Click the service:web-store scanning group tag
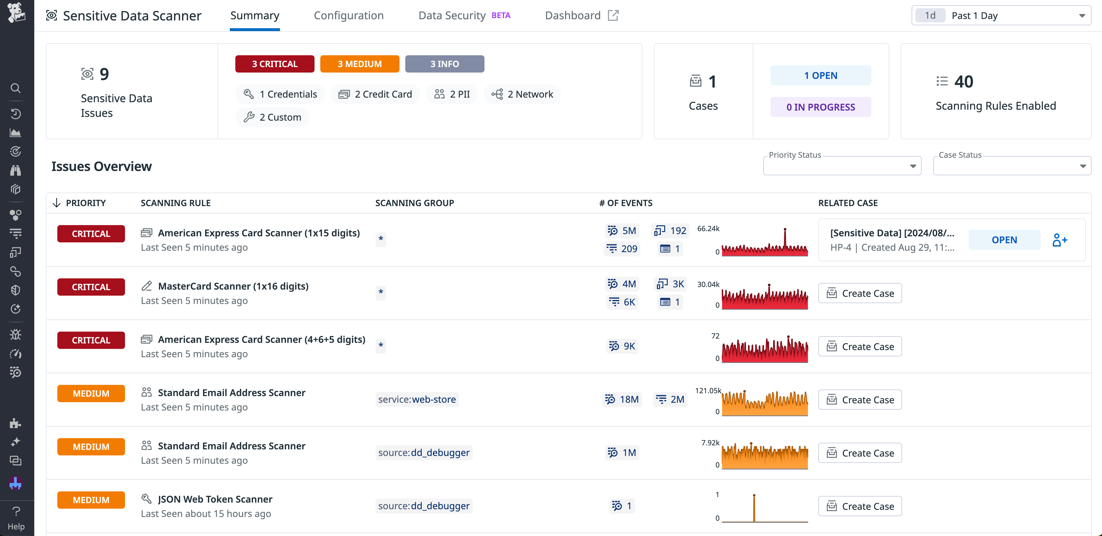This screenshot has width=1102, height=536. 417,399
